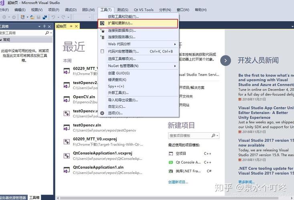Select 错误查找(K) menu entry
This screenshot has height=200, width=294.
(x=138, y=80)
